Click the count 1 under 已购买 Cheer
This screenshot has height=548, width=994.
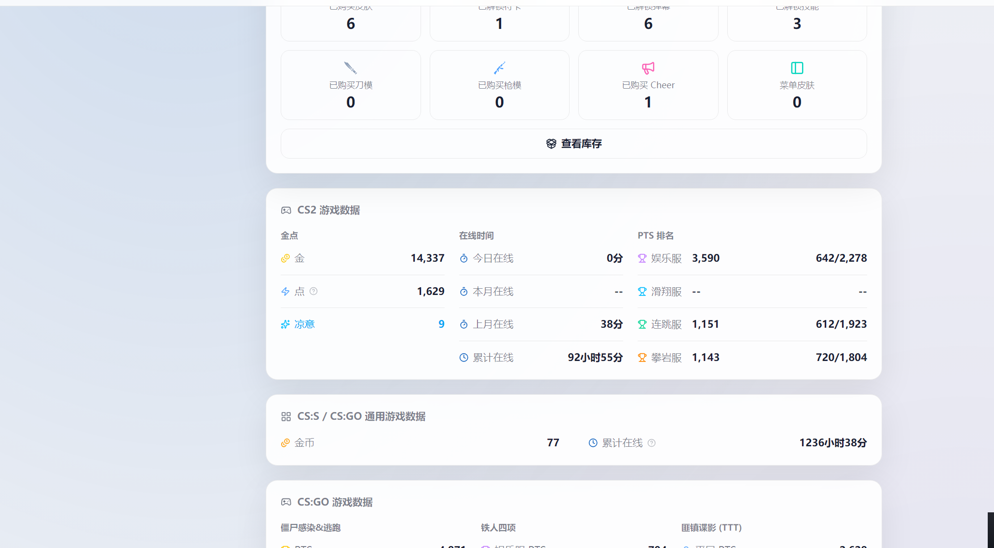(x=648, y=102)
